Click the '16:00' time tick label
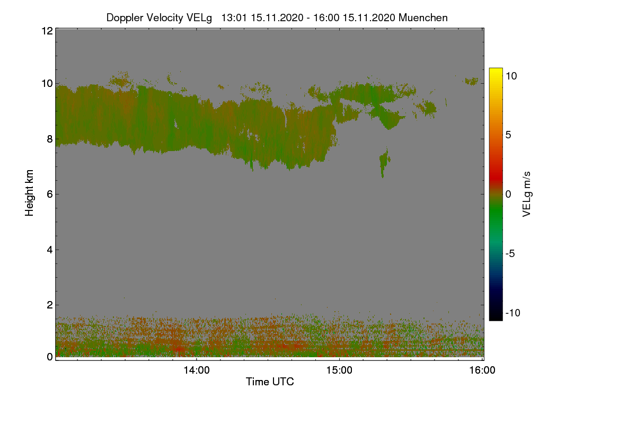The width and height of the screenshot is (636, 424). click(482, 370)
